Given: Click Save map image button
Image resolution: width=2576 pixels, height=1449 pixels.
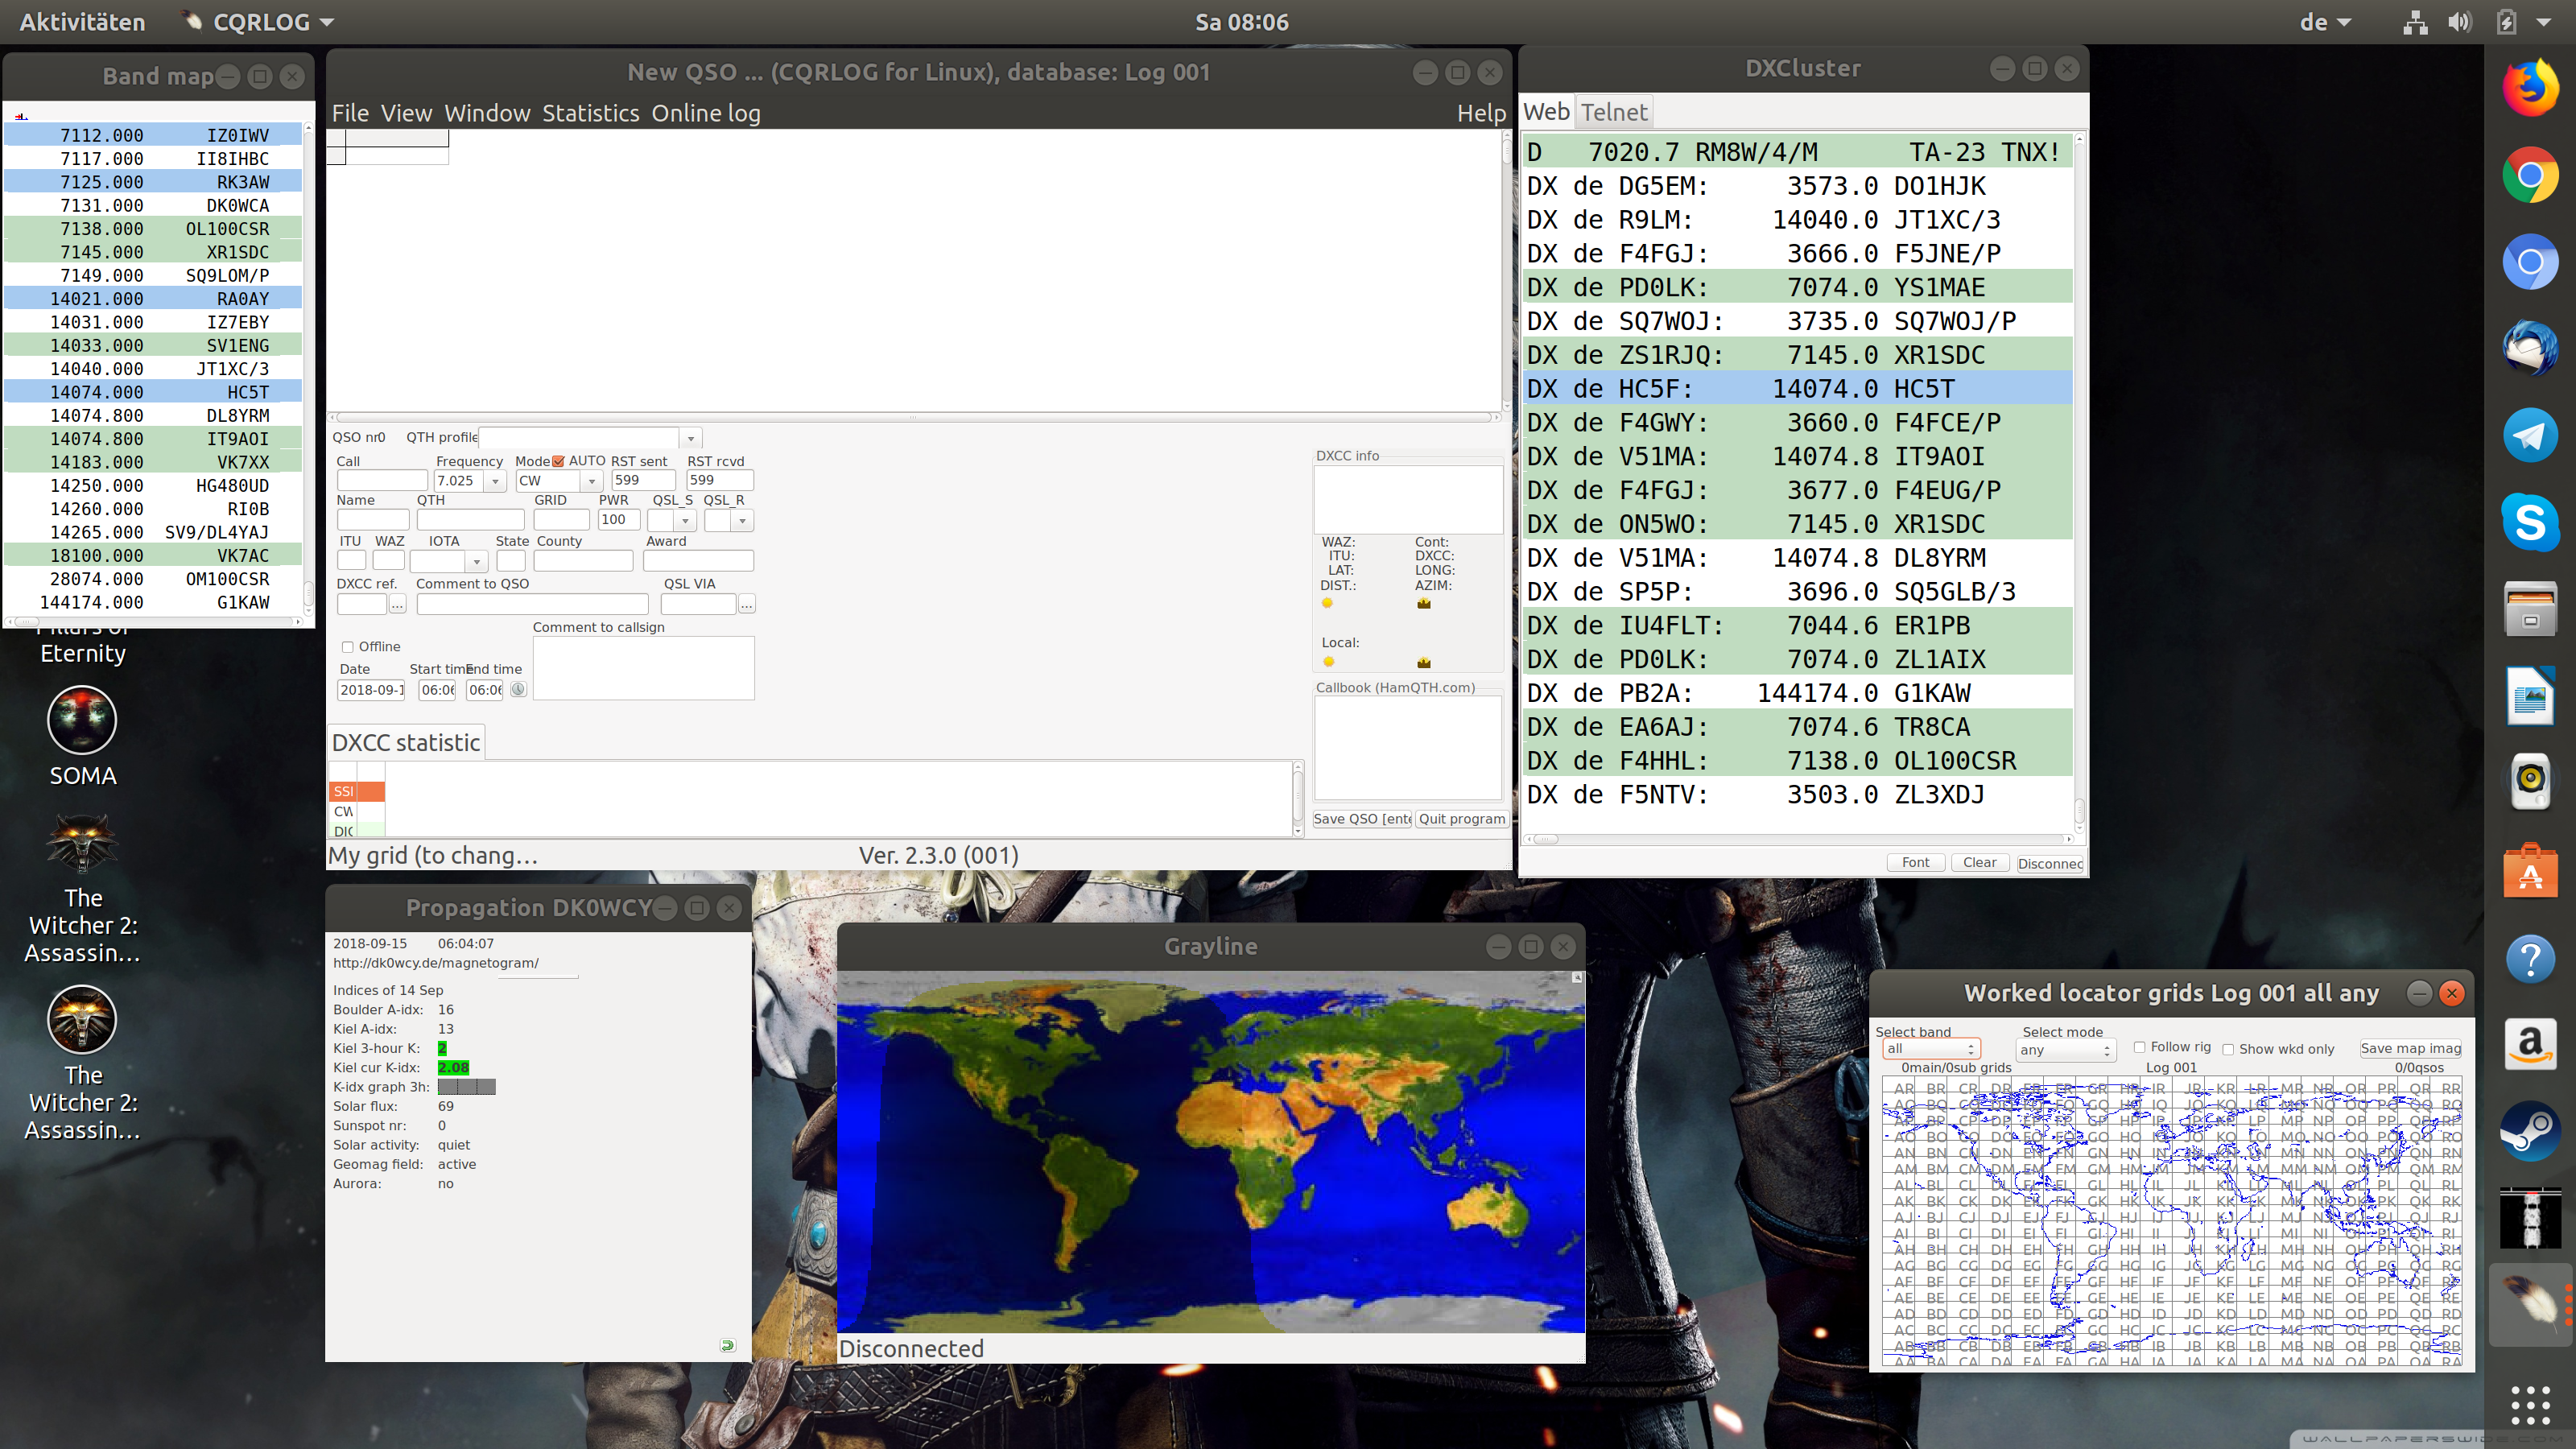Looking at the screenshot, I should [x=2410, y=1048].
